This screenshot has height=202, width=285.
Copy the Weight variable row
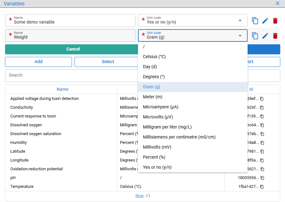(x=255, y=36)
